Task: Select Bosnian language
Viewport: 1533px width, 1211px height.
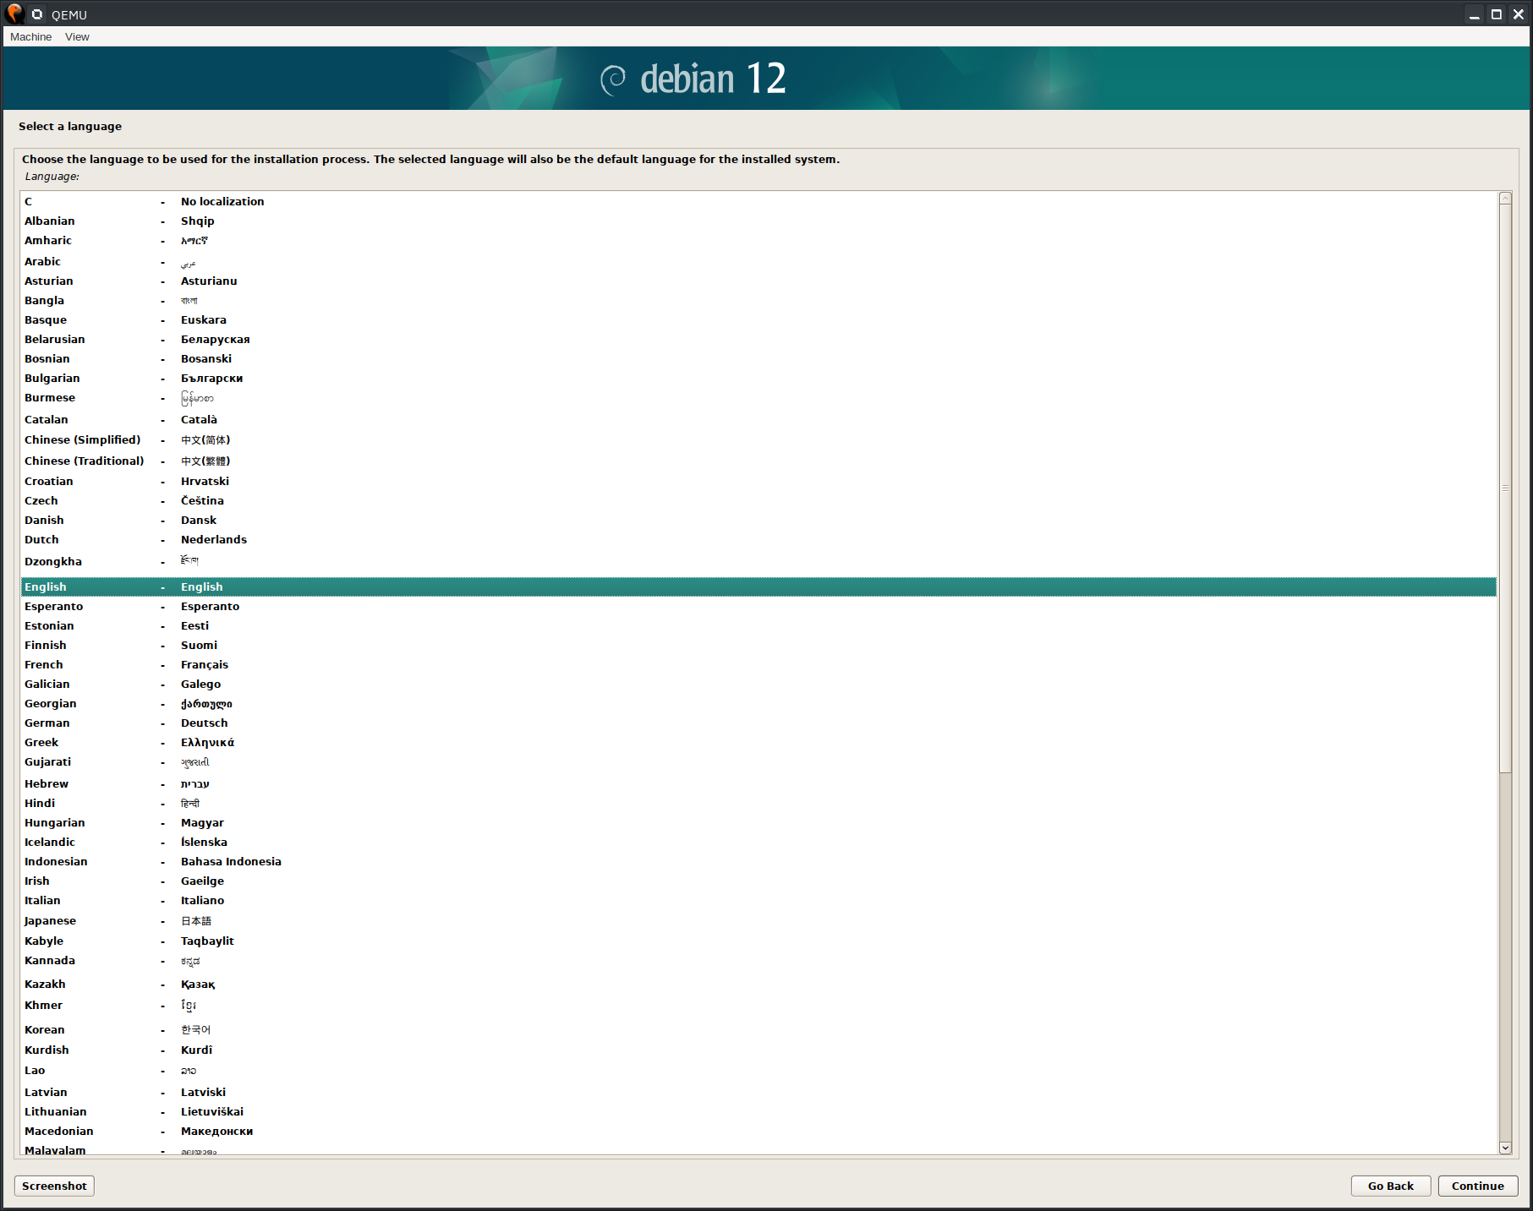Action: [x=758, y=358]
